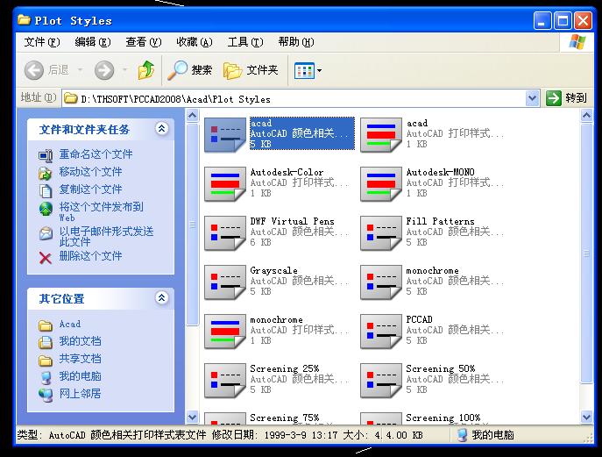Click the Windows flag logo
The width and height of the screenshot is (602, 457).
[577, 41]
